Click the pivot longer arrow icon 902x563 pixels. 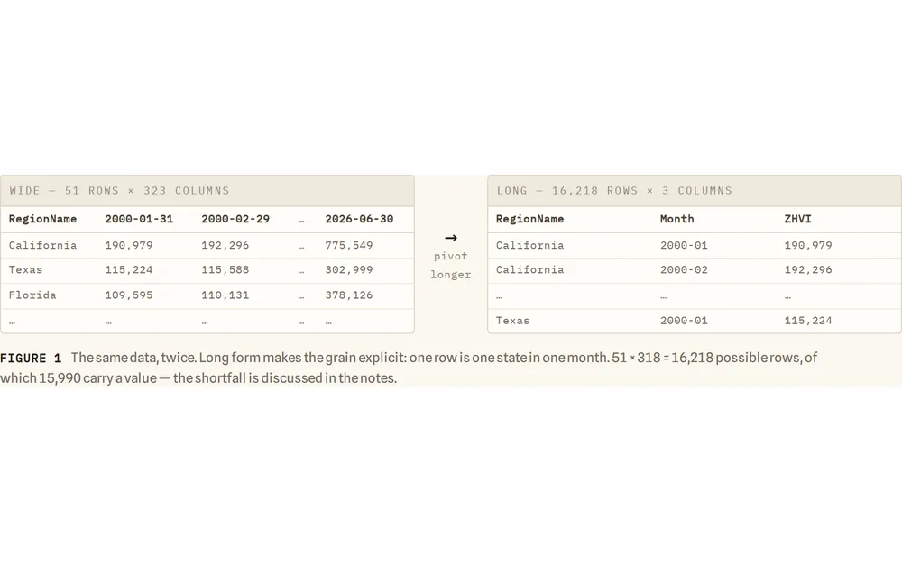tap(450, 238)
